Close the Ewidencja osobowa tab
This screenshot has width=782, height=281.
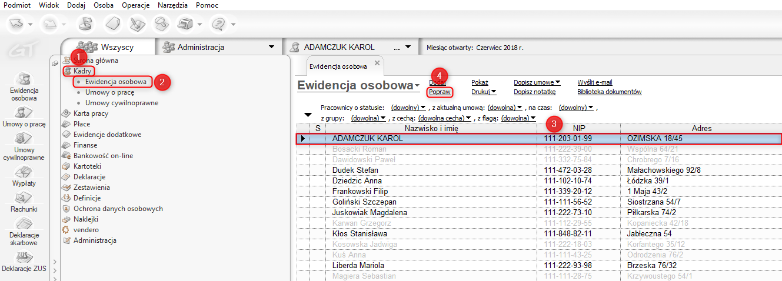[377, 62]
